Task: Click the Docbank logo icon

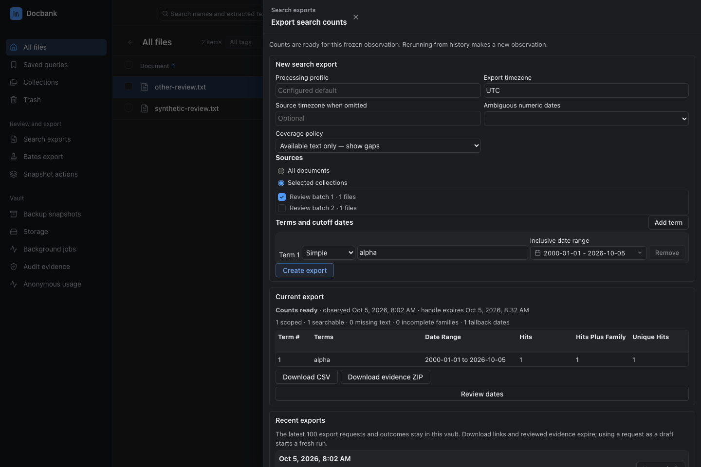Action: [16, 14]
